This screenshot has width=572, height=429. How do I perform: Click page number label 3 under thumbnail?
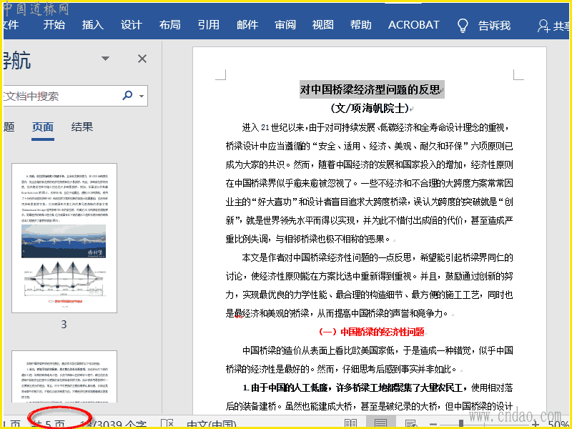[x=64, y=325]
